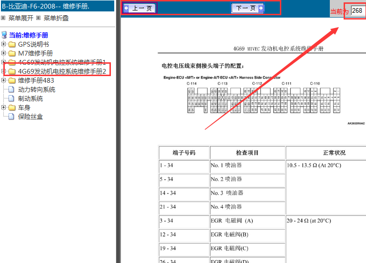Open the 保险丝盒 page
Screen dimensions: 366x263
coord(30,117)
